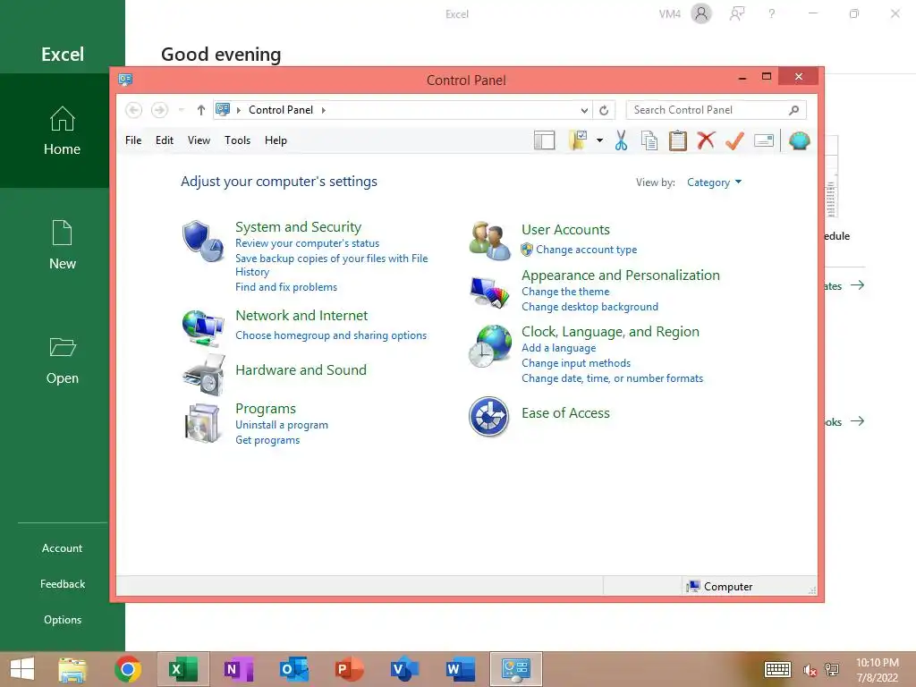The image size is (916, 687).
Task: Click the Ease of Access blue icon
Action: (x=489, y=417)
